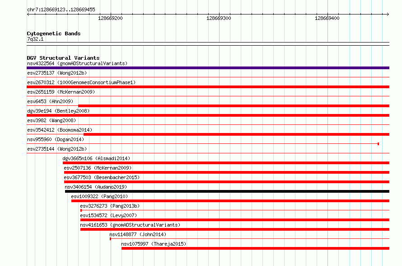Select esv6453 (Ahn2009) variant label
The height and width of the screenshot is (266, 402).
[x=50, y=101]
